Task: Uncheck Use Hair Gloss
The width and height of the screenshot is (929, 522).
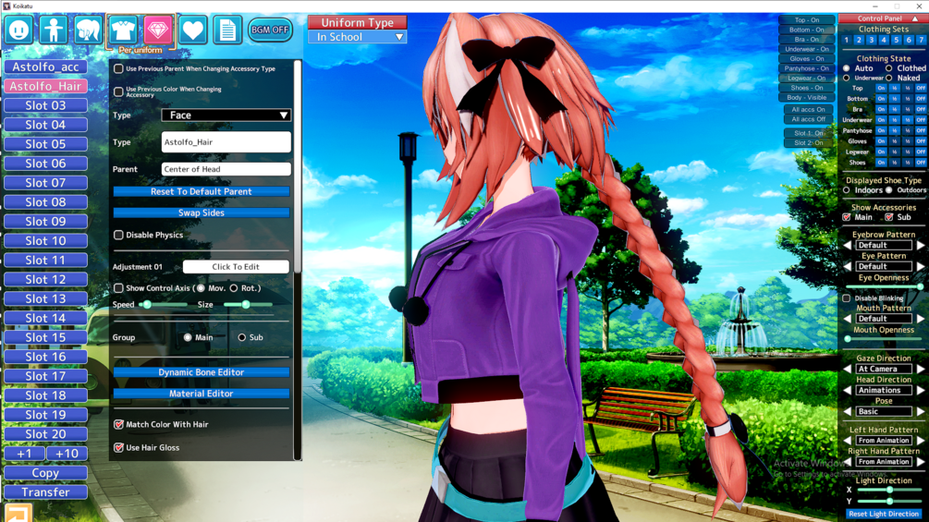Action: coord(118,447)
